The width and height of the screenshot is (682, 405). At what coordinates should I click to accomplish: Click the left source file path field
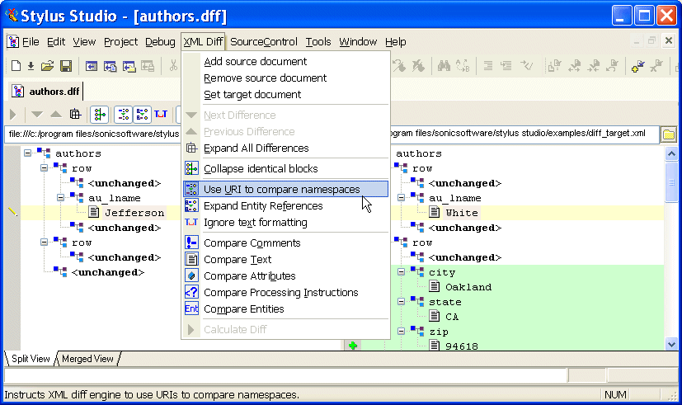pos(92,134)
